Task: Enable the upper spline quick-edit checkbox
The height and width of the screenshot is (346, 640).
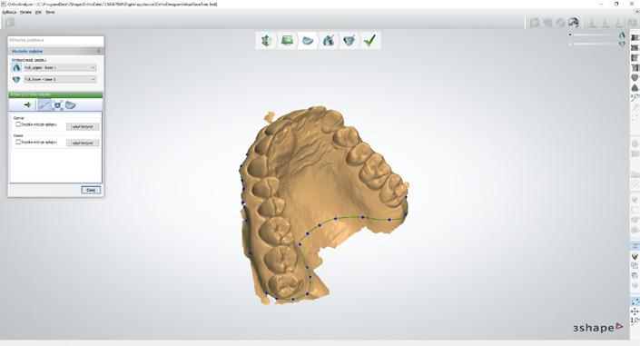Action: [x=18, y=124]
